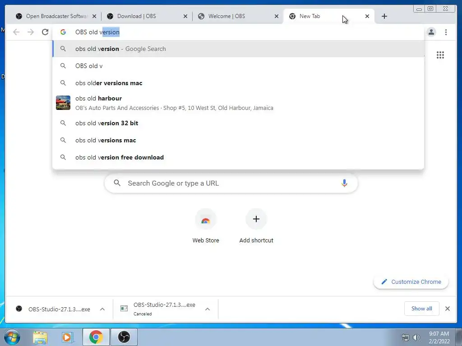The image size is (462, 346).
Task: Open Chrome's three-dot menu
Action: tap(446, 32)
